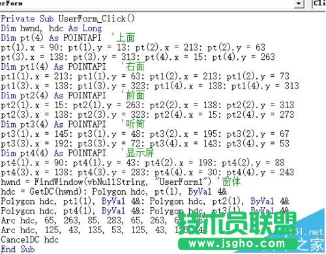This screenshot has width=326, height=254.
Task: Click the 'CancelDC hdc' line
Action: click(x=30, y=240)
